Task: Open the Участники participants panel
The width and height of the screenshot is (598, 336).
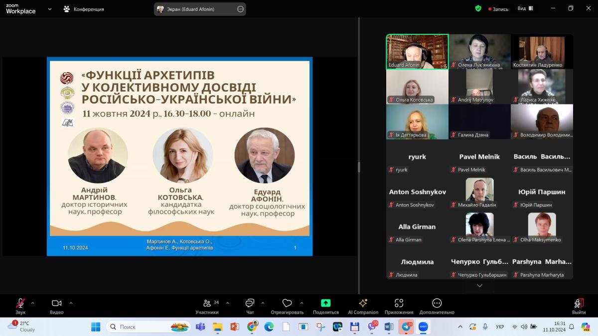Action: 207,306
